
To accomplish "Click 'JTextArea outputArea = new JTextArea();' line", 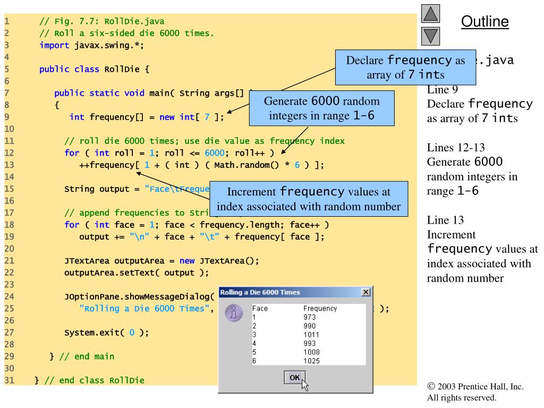I will tap(161, 261).
